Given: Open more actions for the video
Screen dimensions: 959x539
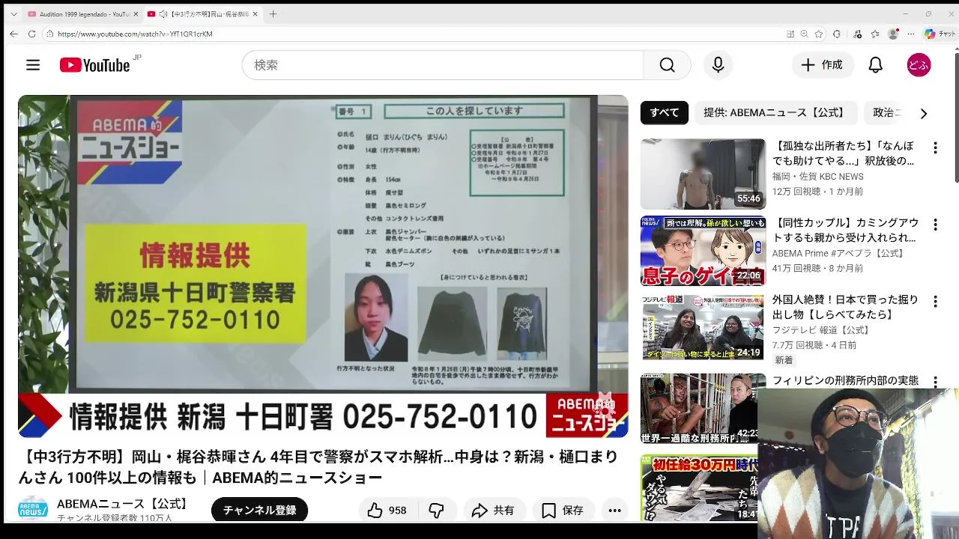Looking at the screenshot, I should coord(614,511).
